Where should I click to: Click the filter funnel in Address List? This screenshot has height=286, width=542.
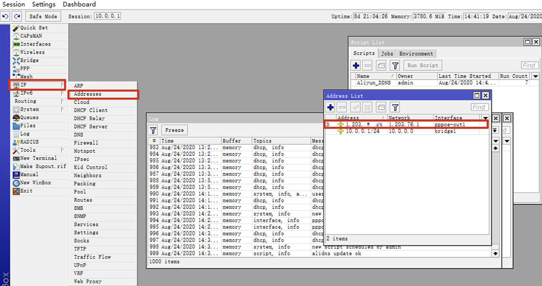tap(395, 107)
